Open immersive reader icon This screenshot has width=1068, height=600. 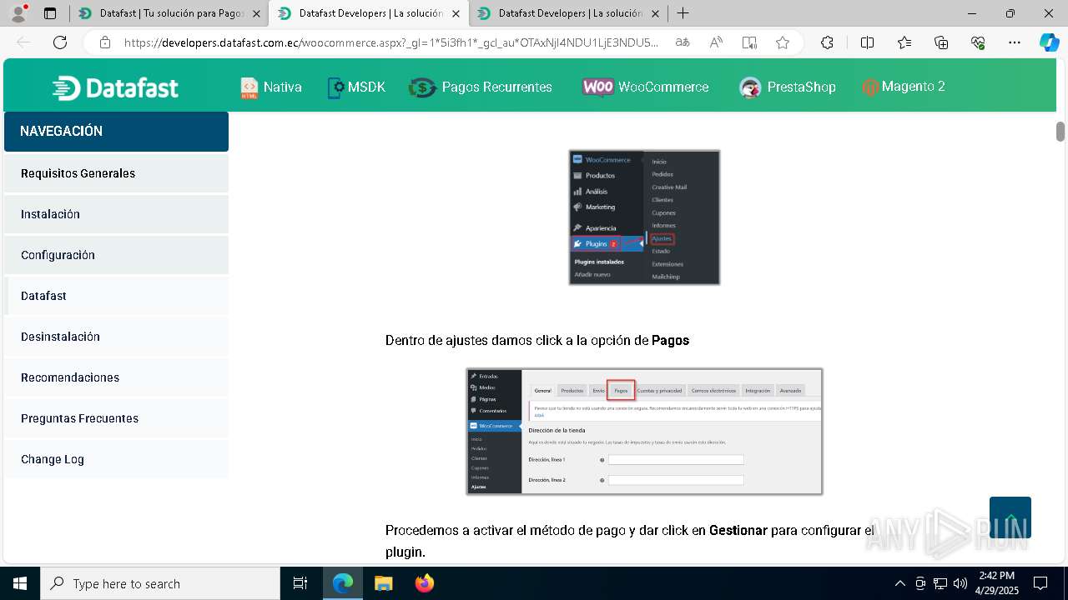pyautogui.click(x=749, y=42)
